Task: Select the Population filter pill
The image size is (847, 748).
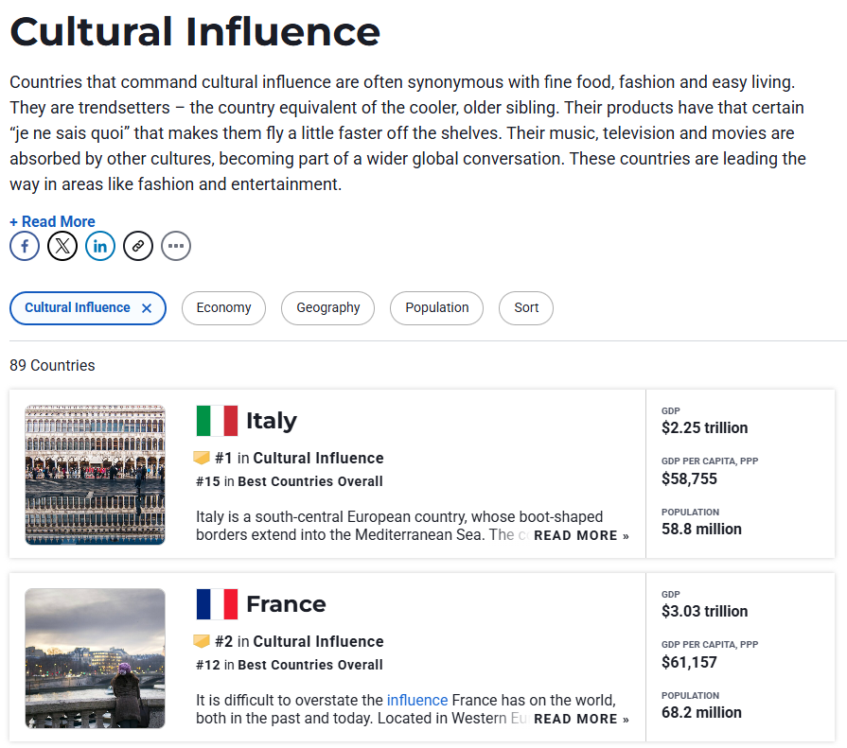Action: point(436,308)
